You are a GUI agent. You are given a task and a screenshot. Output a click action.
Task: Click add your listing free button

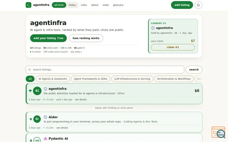pyautogui.click(x=48, y=38)
